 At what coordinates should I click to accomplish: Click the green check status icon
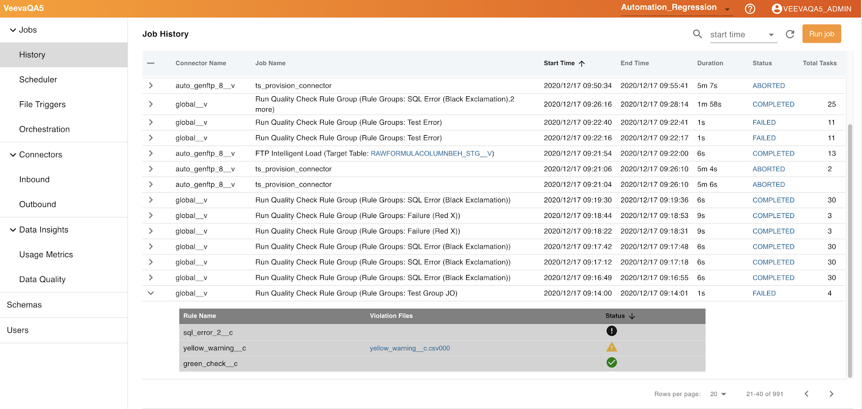[611, 363]
